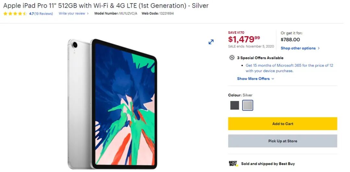The height and width of the screenshot is (172, 350).
Task: Click the chevron next to Shop other options
Action: [319, 48]
